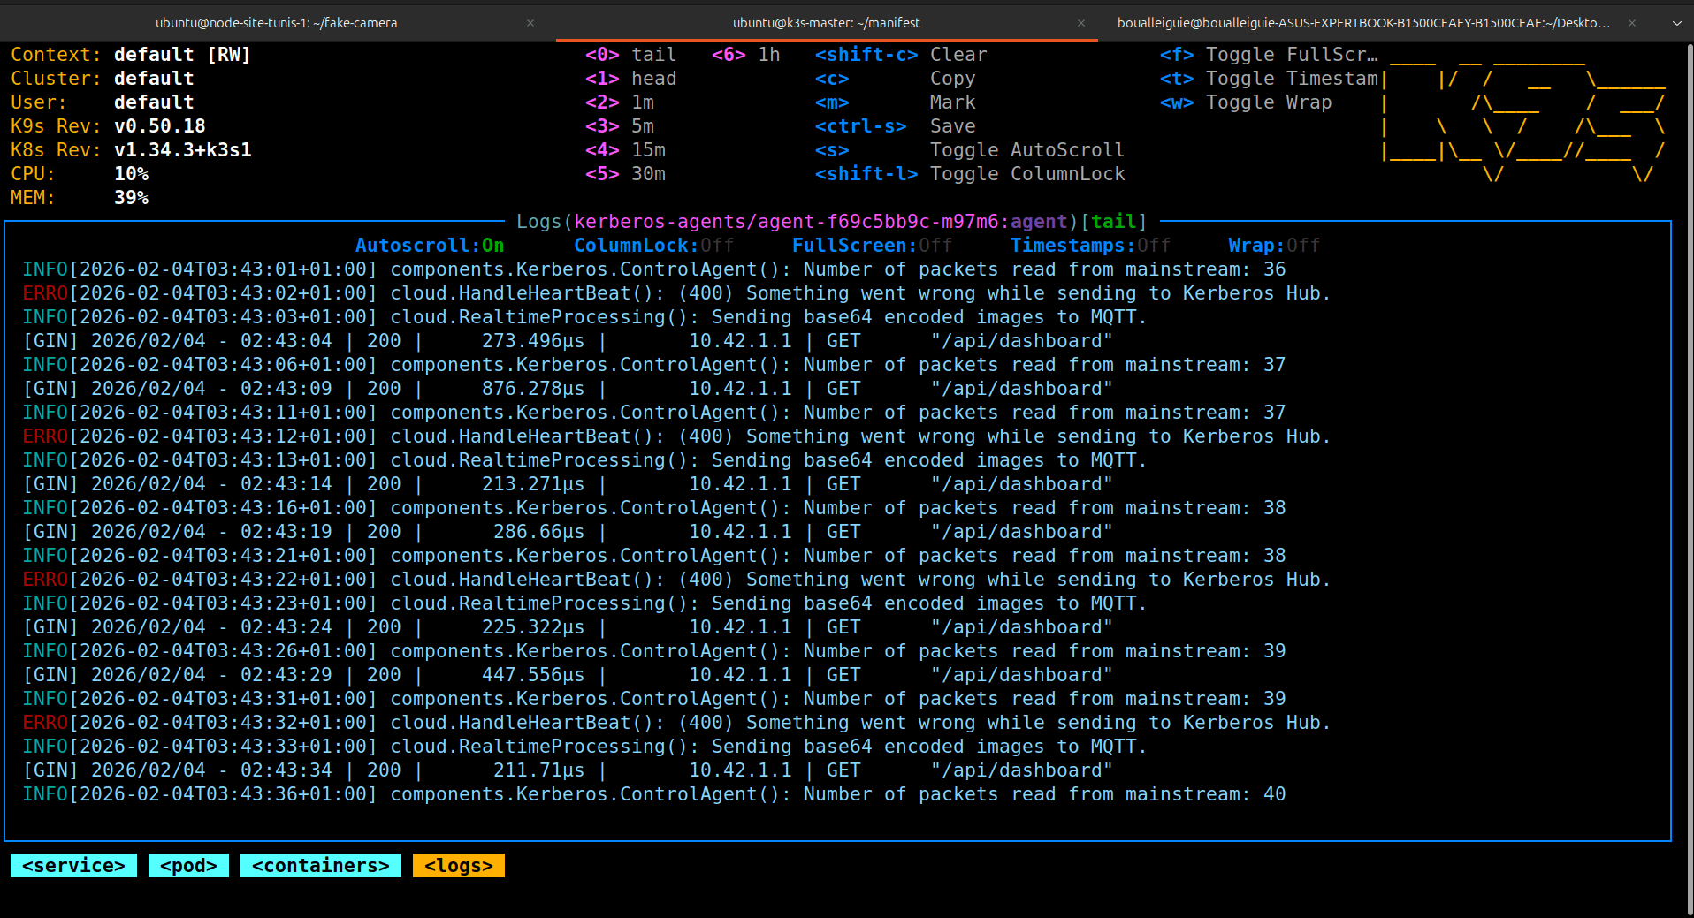The image size is (1694, 918).
Task: Toggle the ColumnLock:Off indicator
Action: [653, 246]
